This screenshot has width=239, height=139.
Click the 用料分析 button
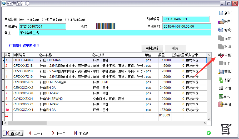tap(152, 48)
